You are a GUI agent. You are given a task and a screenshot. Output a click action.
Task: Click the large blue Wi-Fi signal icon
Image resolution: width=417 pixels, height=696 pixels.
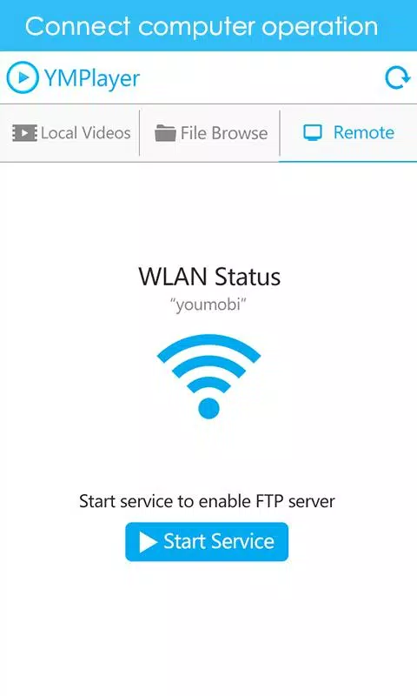208,377
